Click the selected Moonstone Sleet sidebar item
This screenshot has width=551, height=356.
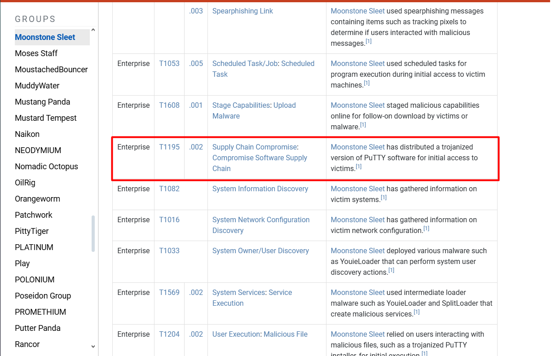[x=52, y=37]
